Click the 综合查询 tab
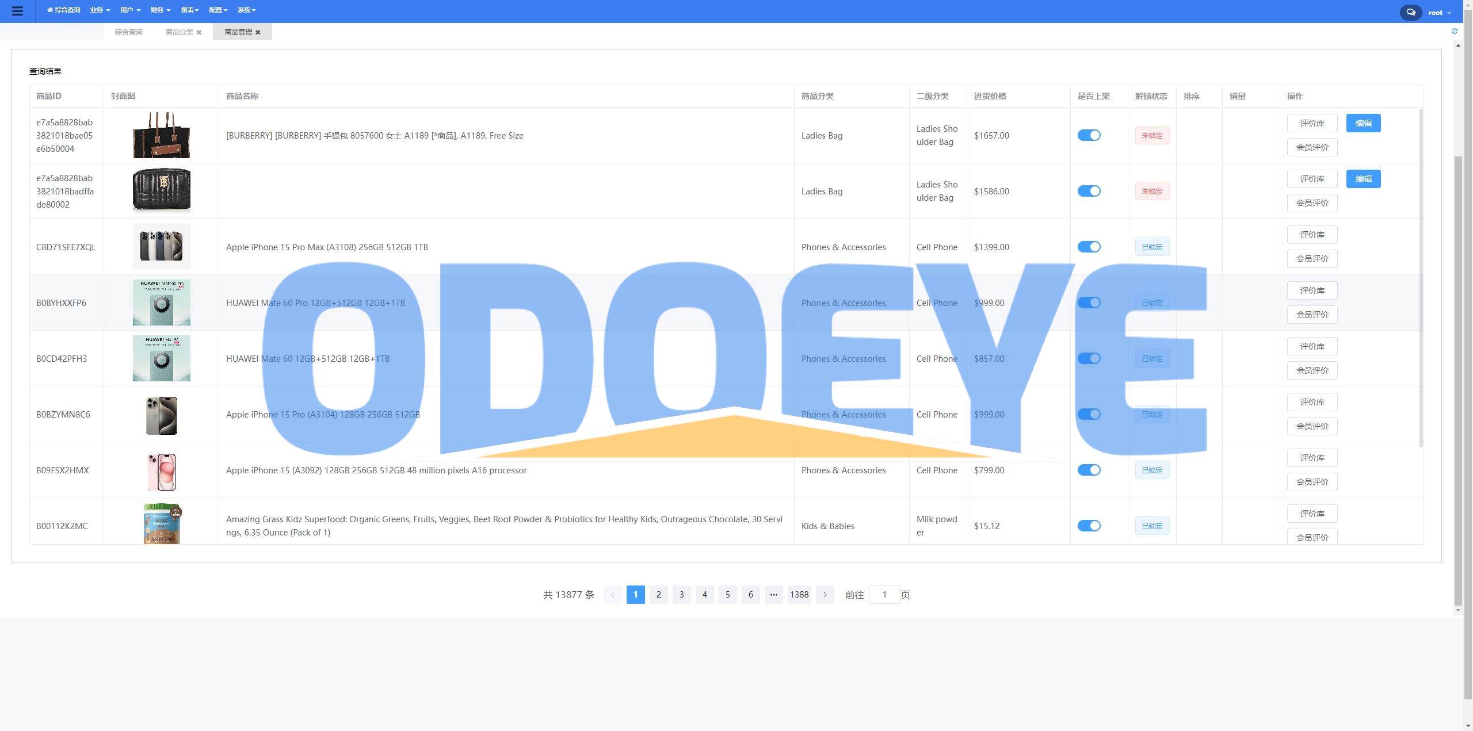The height and width of the screenshot is (731, 1473). [128, 32]
